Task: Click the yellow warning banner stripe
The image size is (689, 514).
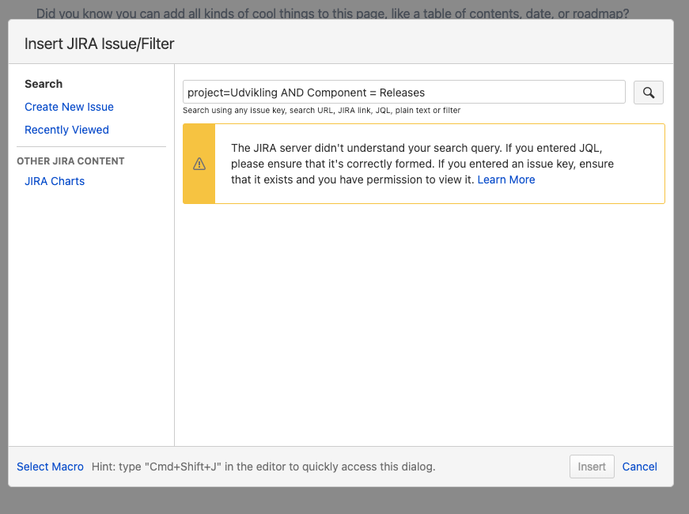Action: pyautogui.click(x=199, y=164)
